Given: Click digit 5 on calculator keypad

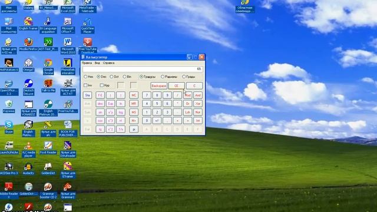Looking at the screenshot, I should (157, 104).
